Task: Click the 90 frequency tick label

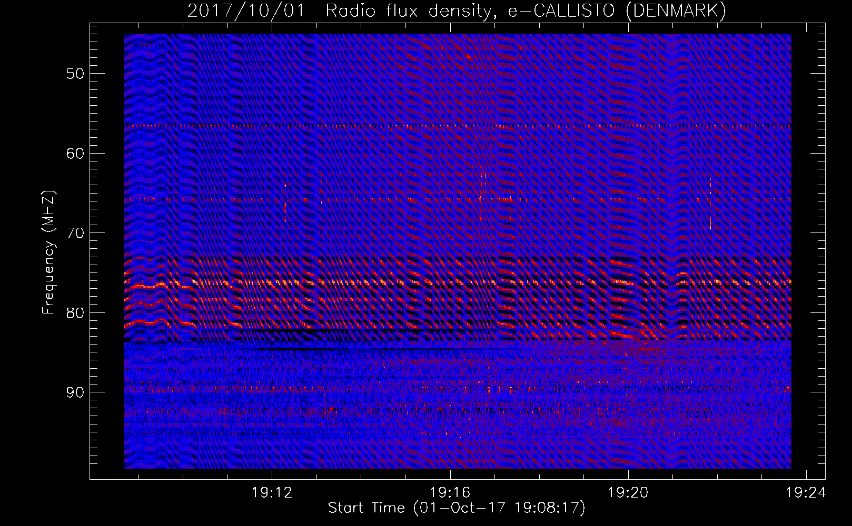Action: tap(75, 392)
